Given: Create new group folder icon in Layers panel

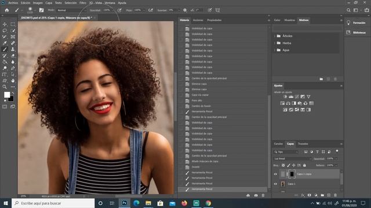Looking at the screenshot, I should (322, 195).
